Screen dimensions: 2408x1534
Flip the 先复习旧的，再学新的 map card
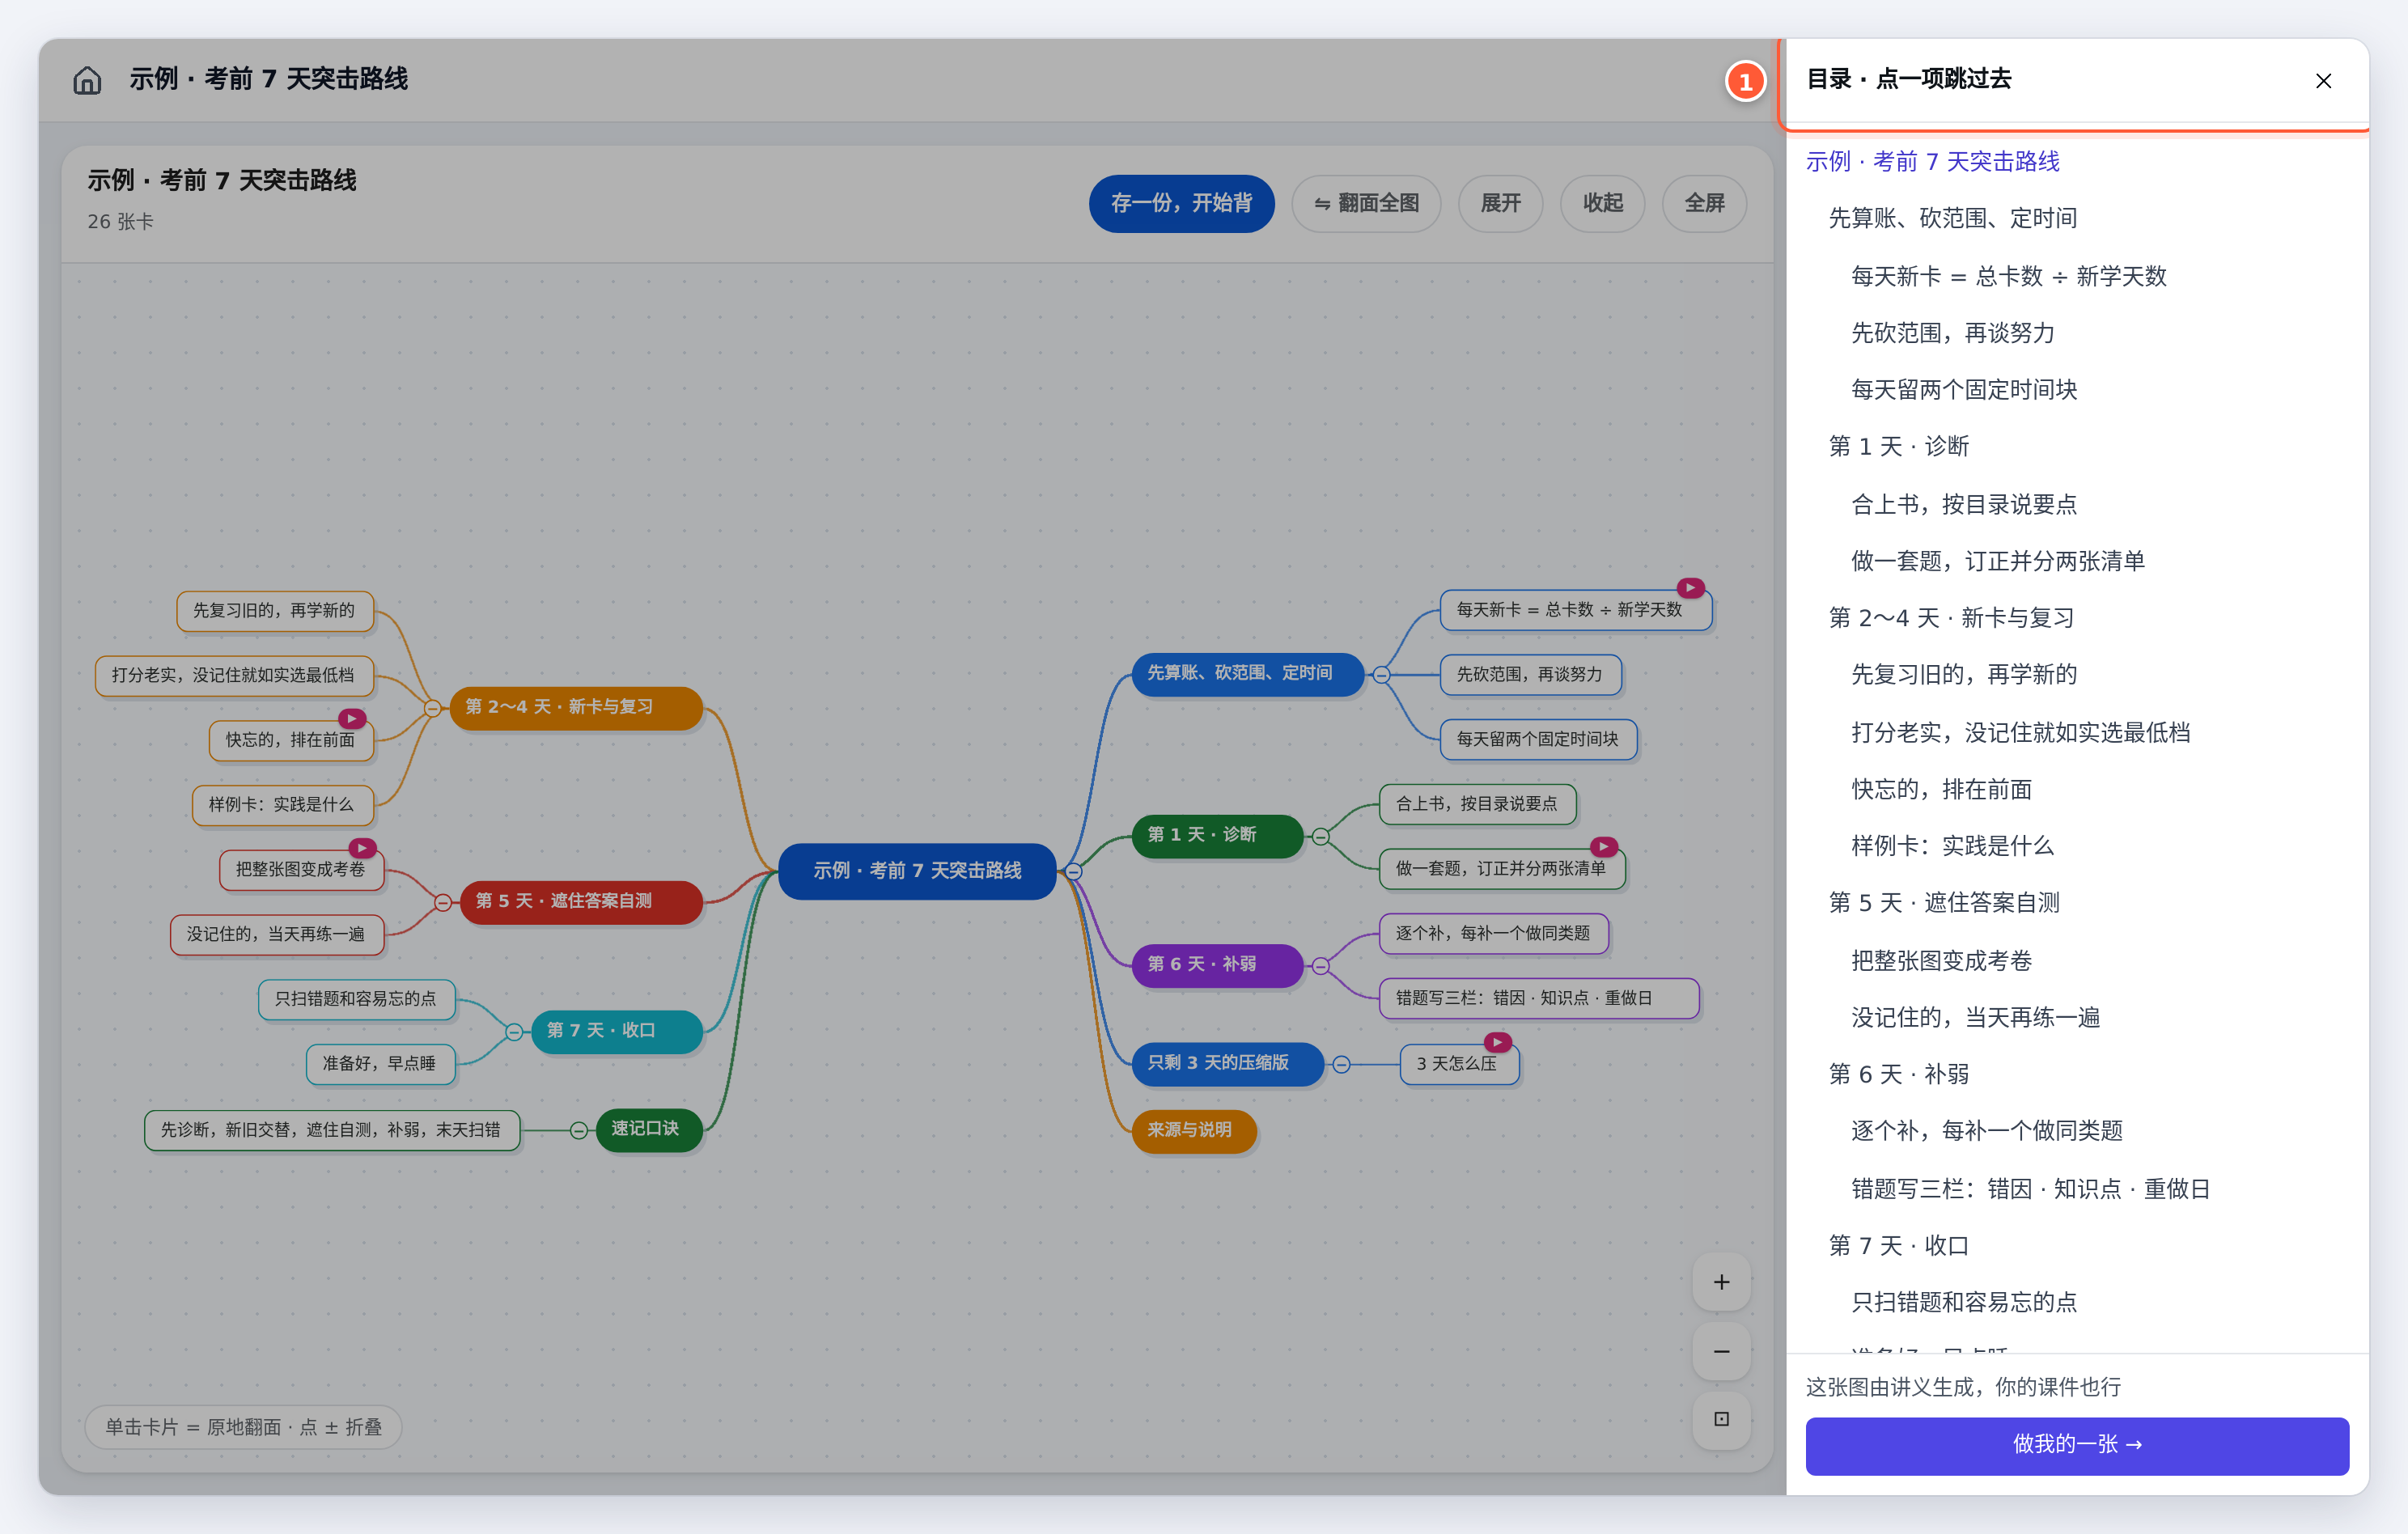[274, 611]
